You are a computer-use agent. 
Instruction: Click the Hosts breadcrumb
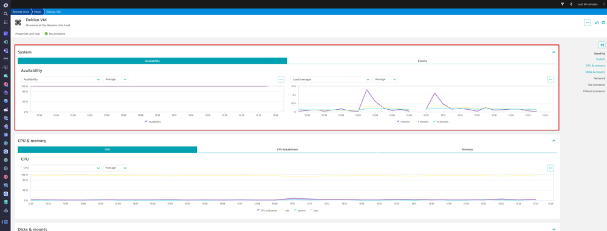38,12
